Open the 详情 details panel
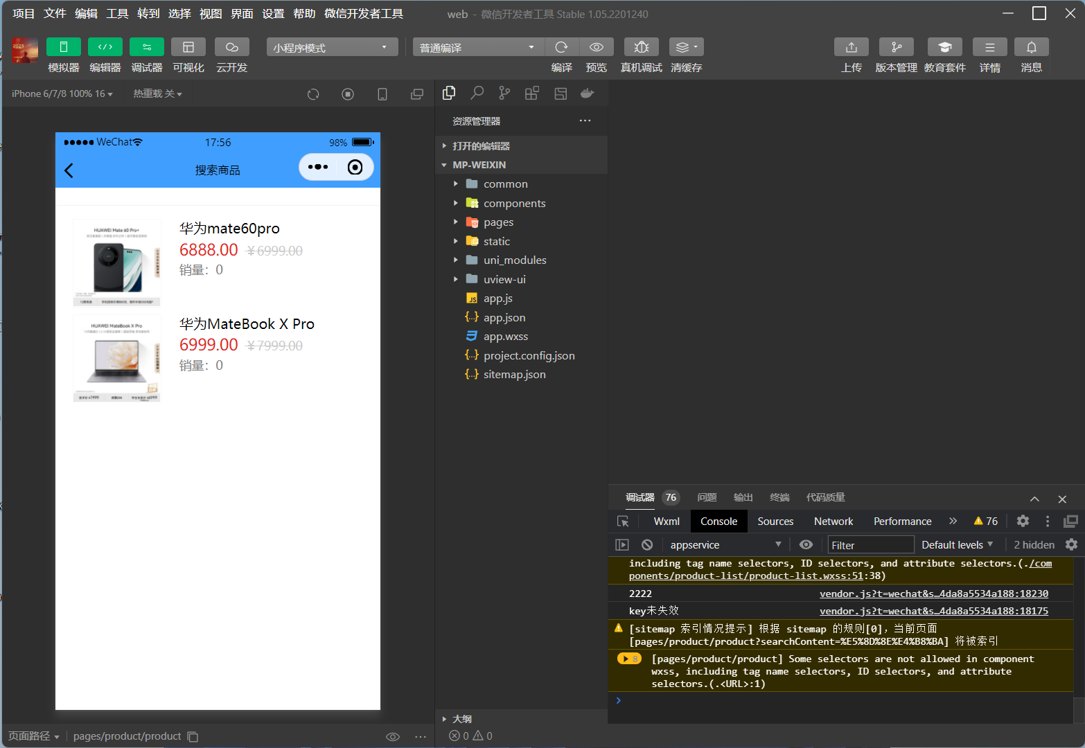The height and width of the screenshot is (748, 1085). pos(990,47)
